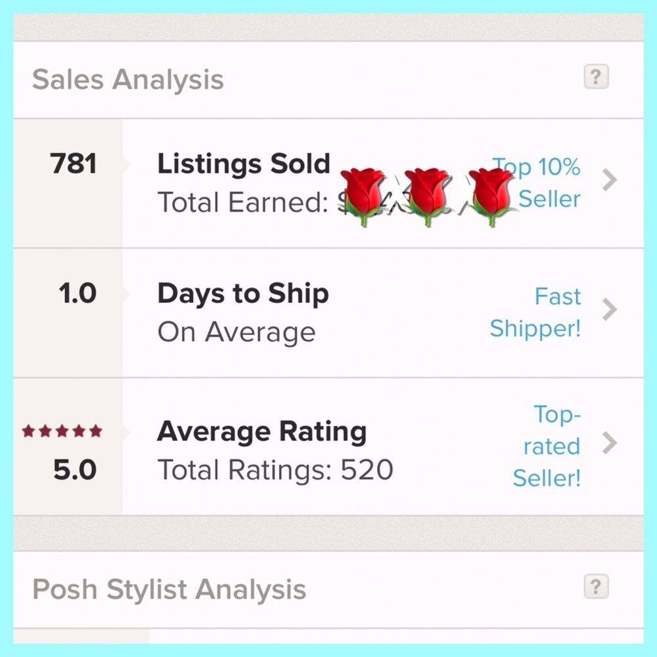Tap the 781 listings count

click(x=74, y=164)
